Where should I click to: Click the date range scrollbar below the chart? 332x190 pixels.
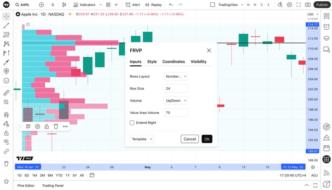click(x=162, y=167)
